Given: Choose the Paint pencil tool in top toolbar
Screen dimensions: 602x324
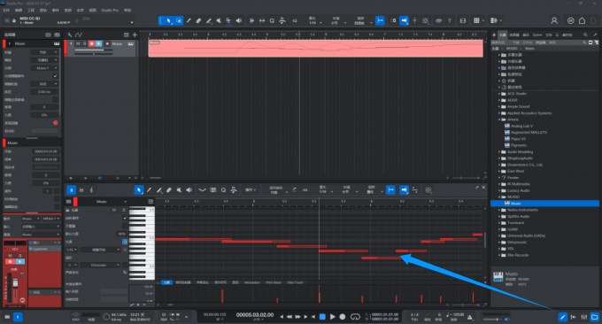Looking at the screenshot, I should (x=189, y=20).
